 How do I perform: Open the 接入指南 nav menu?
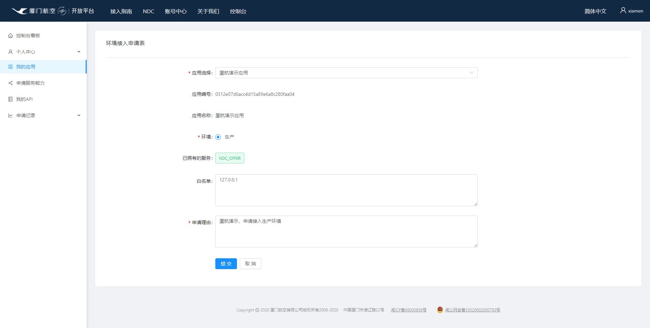tap(121, 11)
